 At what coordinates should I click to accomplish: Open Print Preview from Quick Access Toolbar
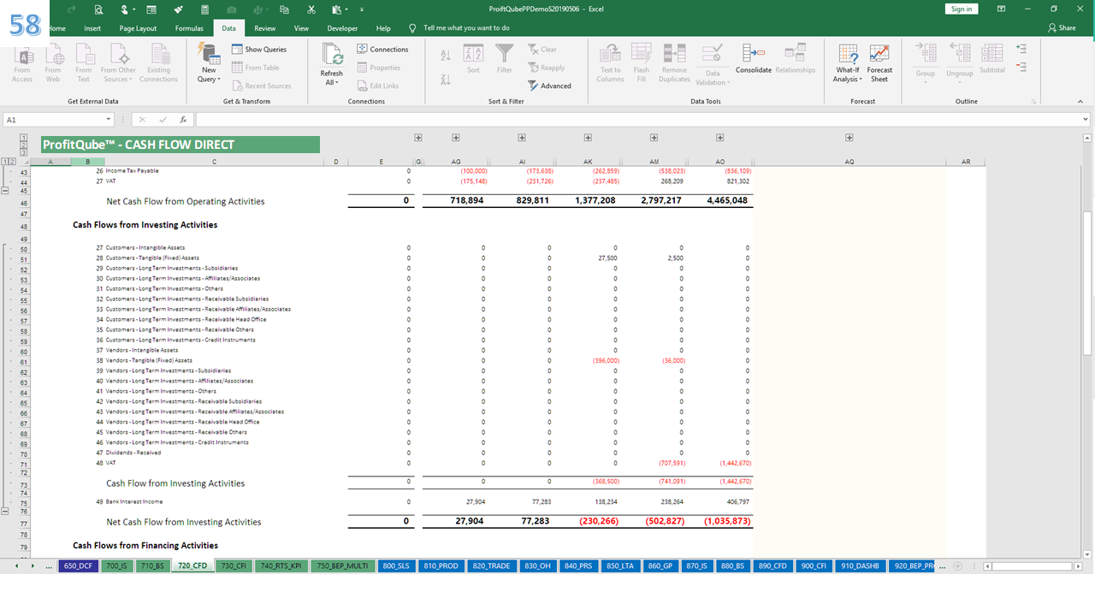pos(98,9)
